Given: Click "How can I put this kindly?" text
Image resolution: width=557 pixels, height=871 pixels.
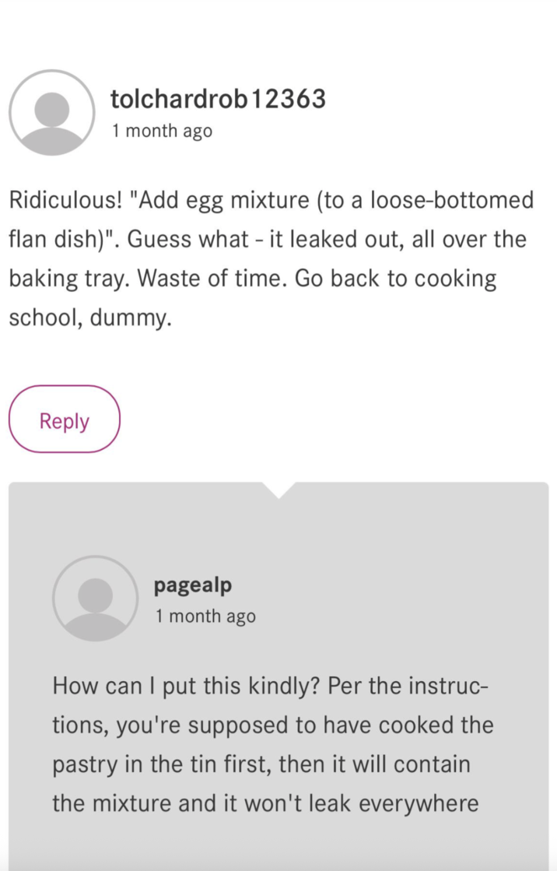Looking at the screenshot, I should pyautogui.click(x=186, y=687).
